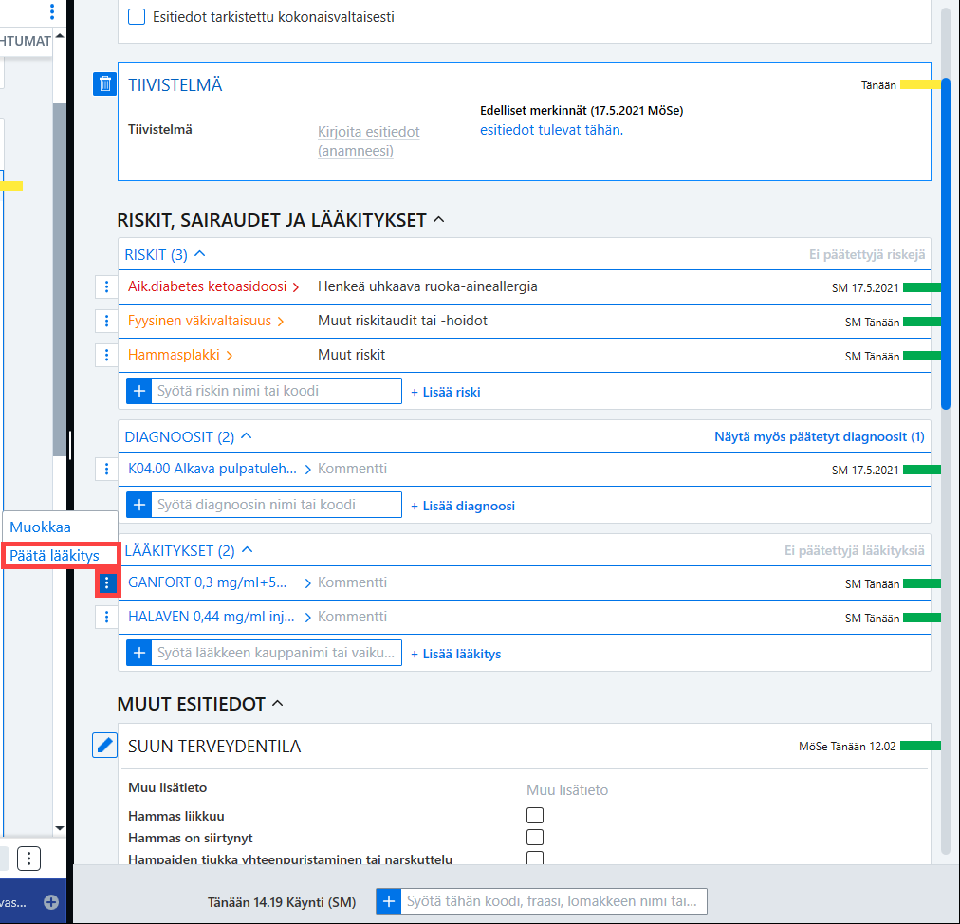
Task: Expand K04.00 Alkava pulpatuleh... arrow
Action: [308, 470]
